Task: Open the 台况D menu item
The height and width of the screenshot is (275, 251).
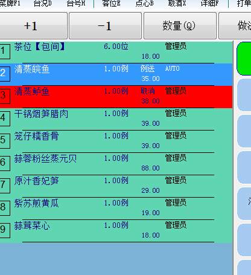Action: 42,4
